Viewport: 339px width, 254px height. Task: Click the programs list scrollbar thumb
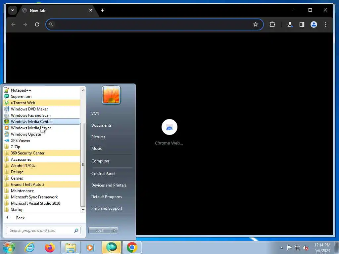coord(83,165)
